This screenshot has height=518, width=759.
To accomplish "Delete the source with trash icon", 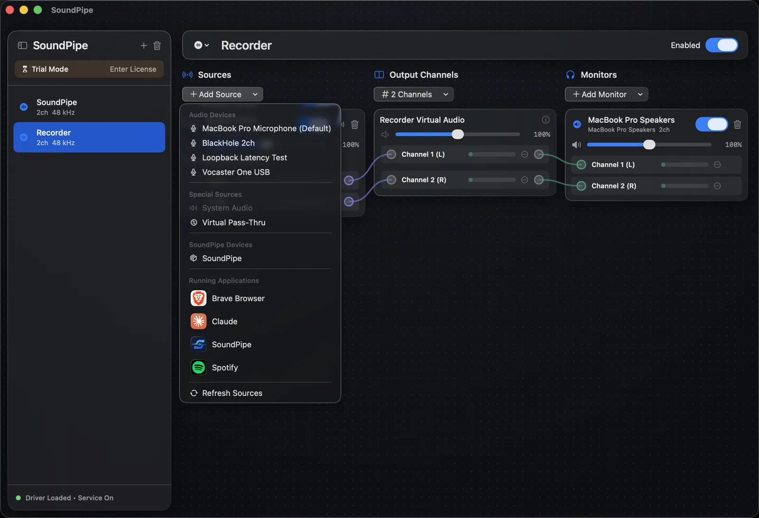I will (354, 125).
